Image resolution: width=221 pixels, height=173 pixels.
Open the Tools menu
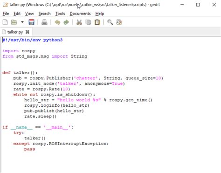60,14
